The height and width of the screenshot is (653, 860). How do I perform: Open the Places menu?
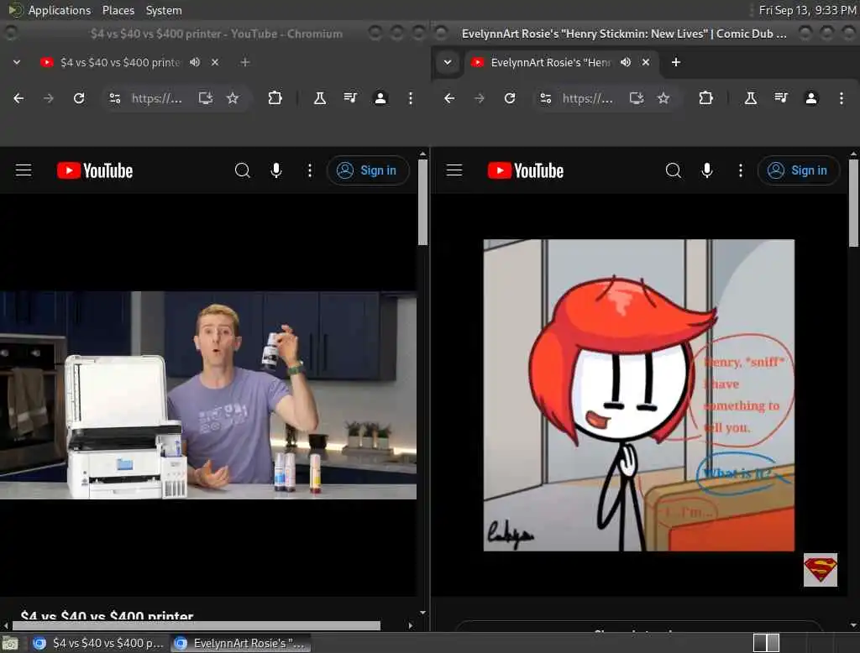point(118,10)
